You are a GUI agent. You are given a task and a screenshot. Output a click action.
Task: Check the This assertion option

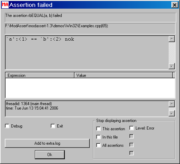tap(98, 129)
